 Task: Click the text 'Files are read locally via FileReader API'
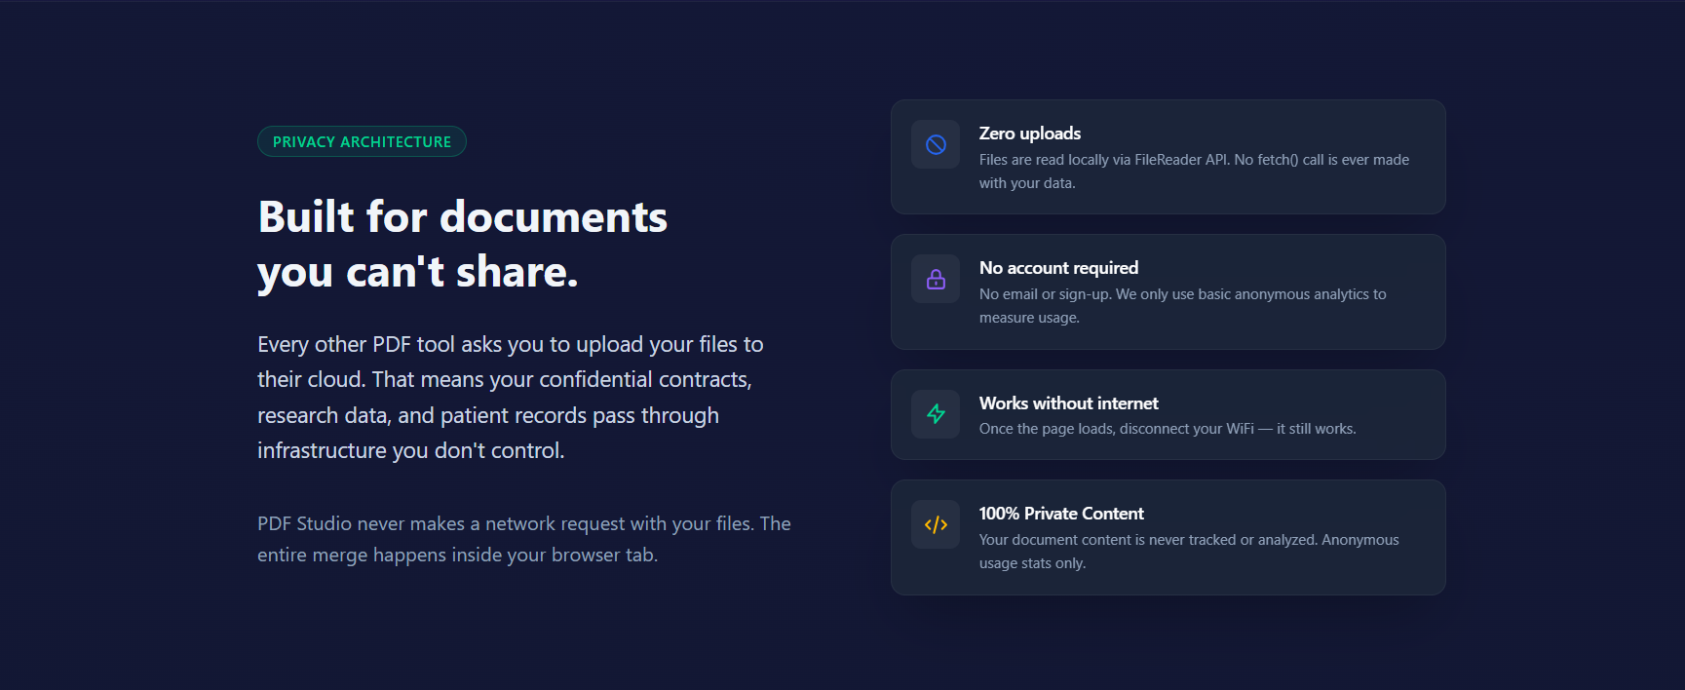pyautogui.click(x=1104, y=160)
